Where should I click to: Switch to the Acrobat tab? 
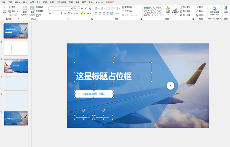click(x=99, y=2)
